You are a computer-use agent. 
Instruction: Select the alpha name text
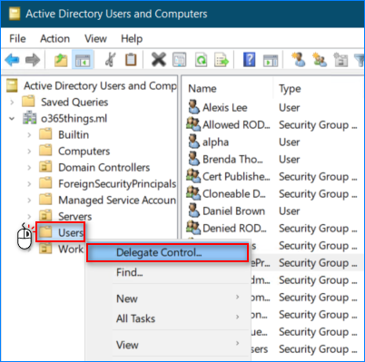click(x=215, y=142)
